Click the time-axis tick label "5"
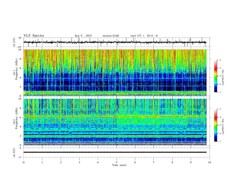The image size is (236, 182). pos(117,162)
